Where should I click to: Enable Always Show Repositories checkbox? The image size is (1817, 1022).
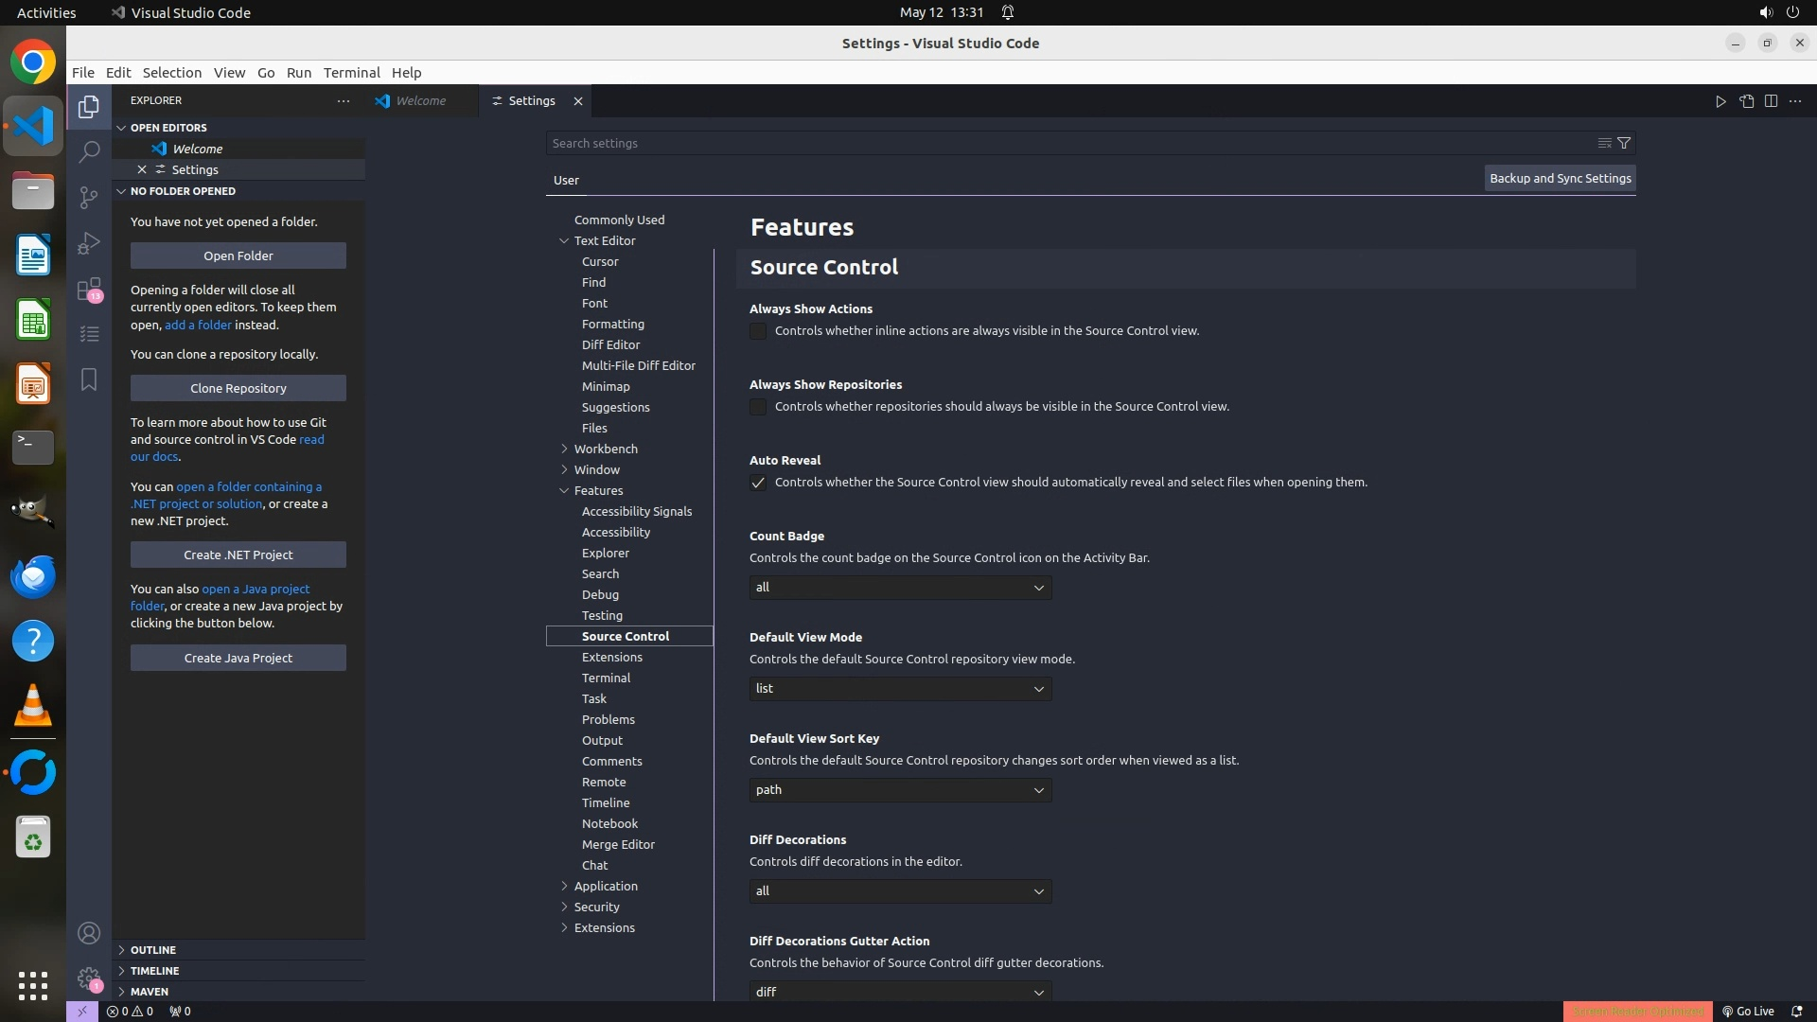tap(758, 407)
